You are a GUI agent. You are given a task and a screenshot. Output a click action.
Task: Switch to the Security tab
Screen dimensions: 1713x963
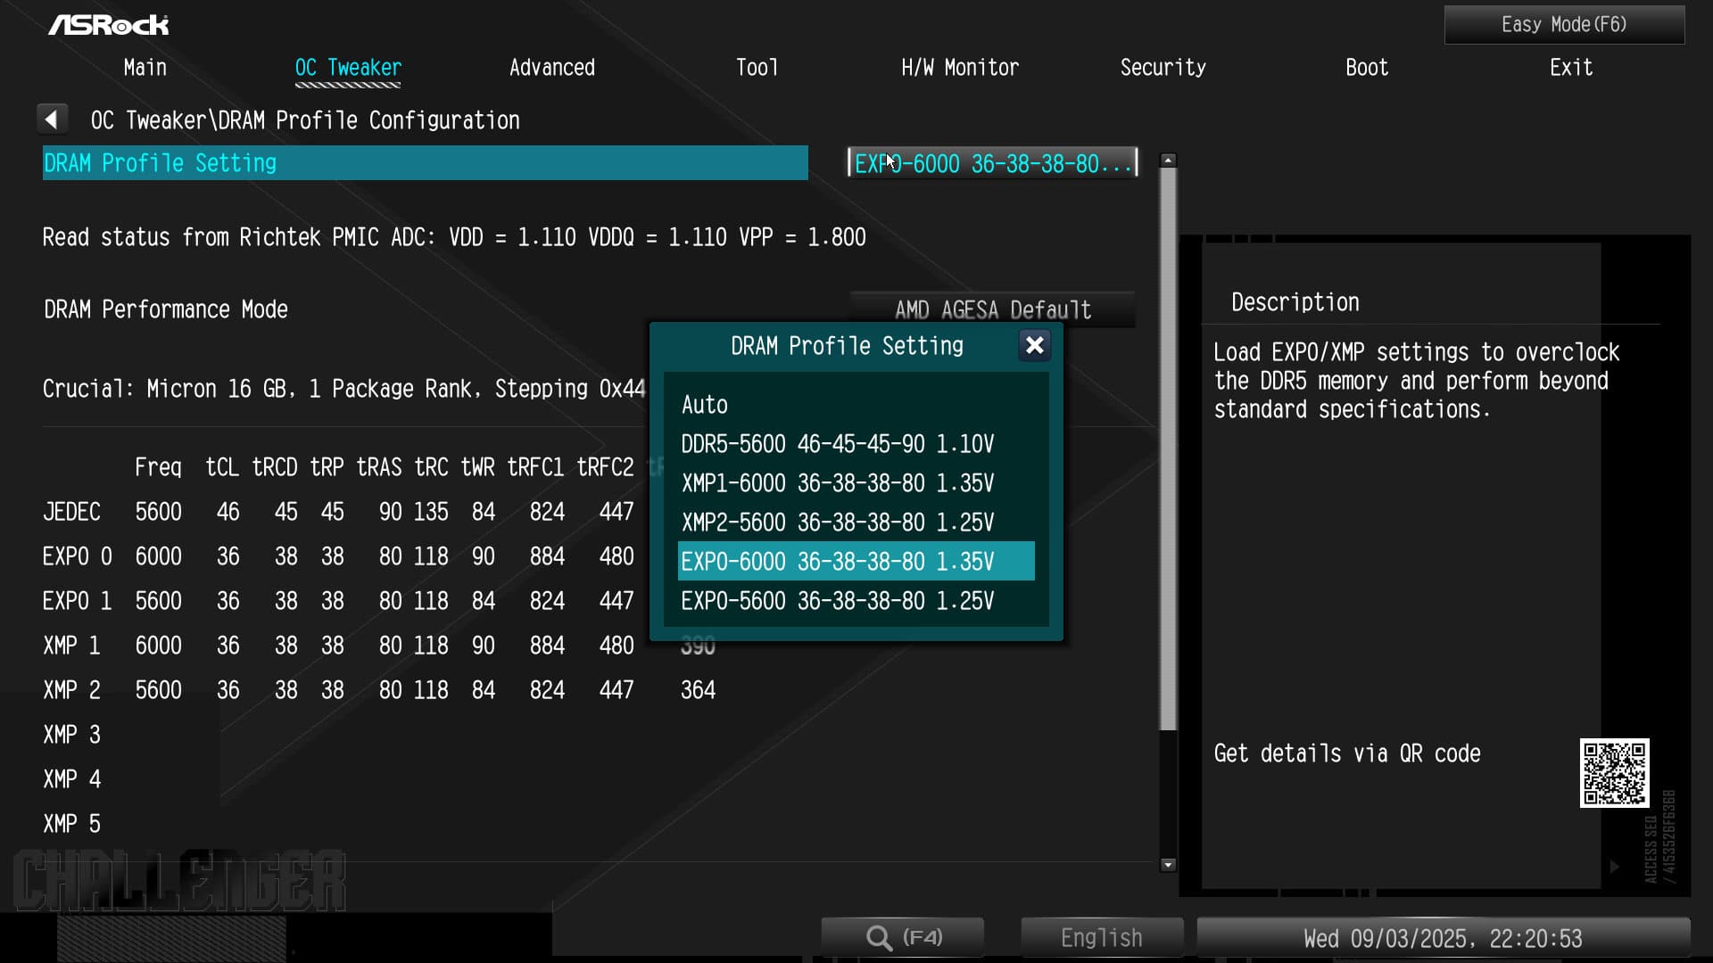click(1163, 68)
